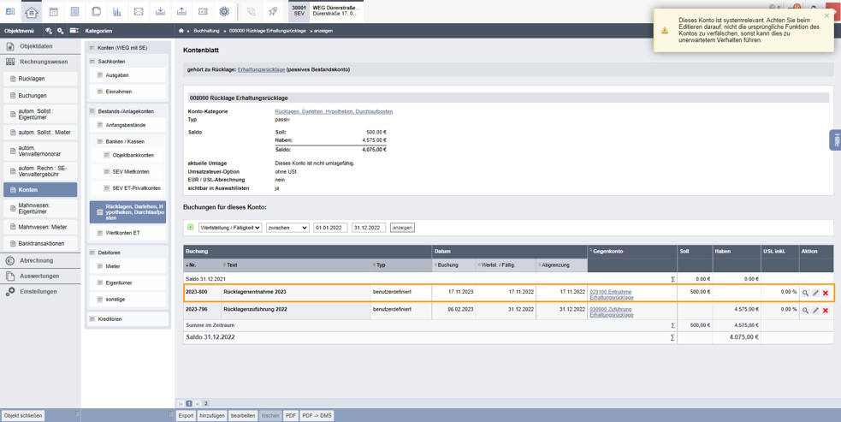Select the Kreditoren category
The width and height of the screenshot is (841, 422).
pos(127,319)
